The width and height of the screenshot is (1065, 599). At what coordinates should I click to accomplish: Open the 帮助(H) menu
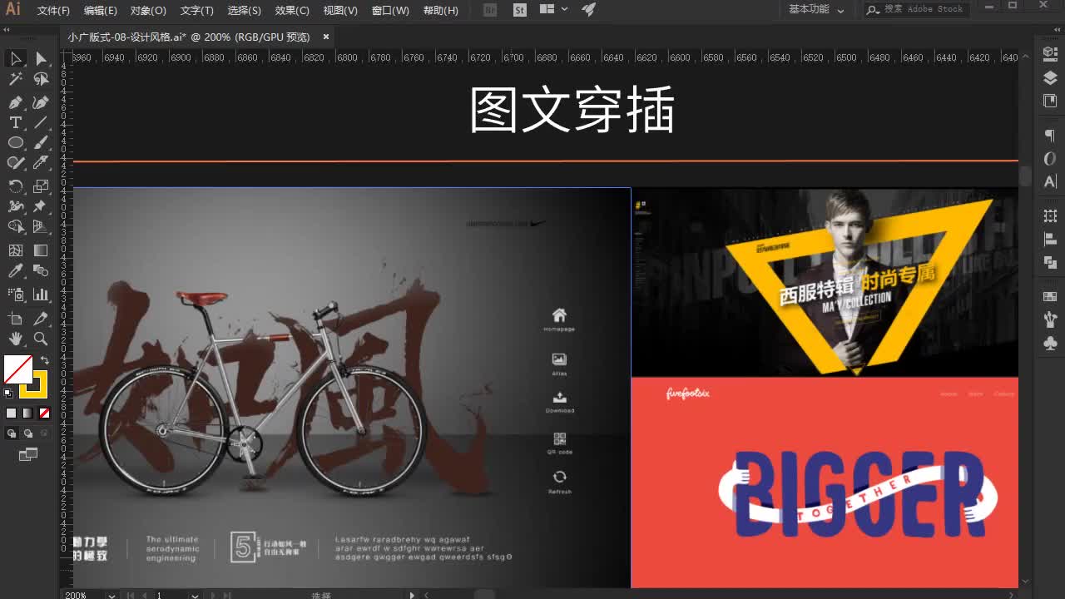441,10
